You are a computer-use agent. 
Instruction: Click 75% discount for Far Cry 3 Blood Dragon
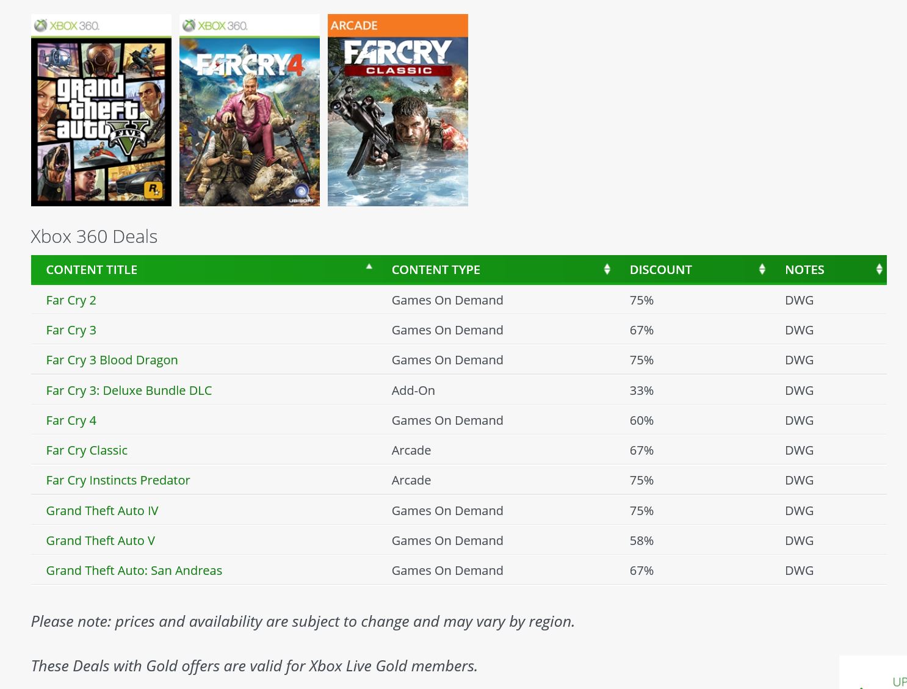click(x=641, y=360)
